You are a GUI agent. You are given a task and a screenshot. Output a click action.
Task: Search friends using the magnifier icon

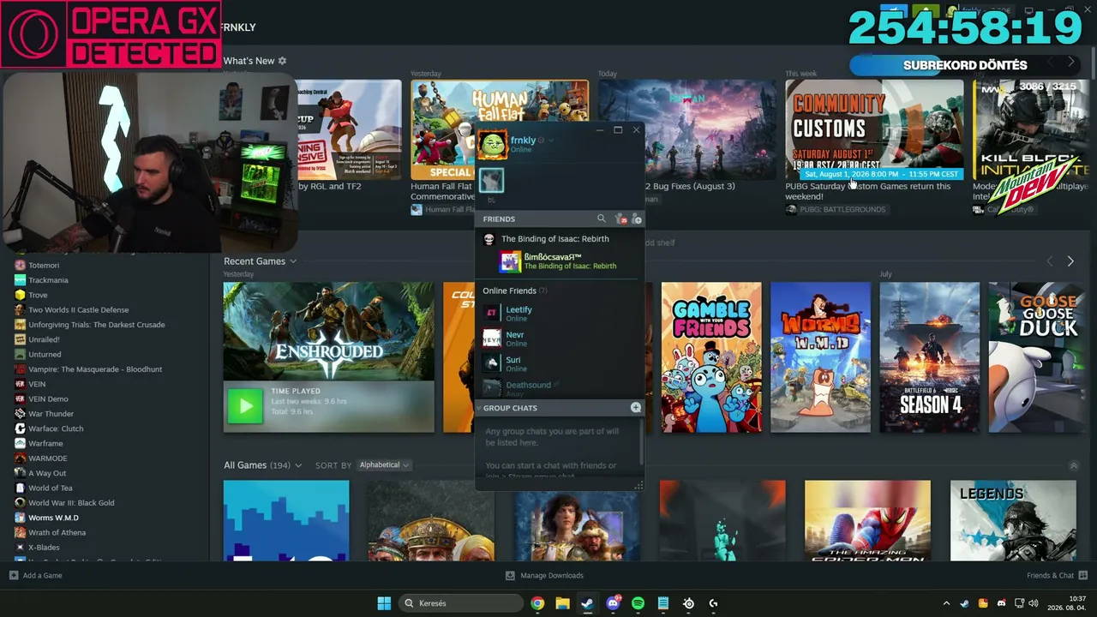click(x=602, y=219)
